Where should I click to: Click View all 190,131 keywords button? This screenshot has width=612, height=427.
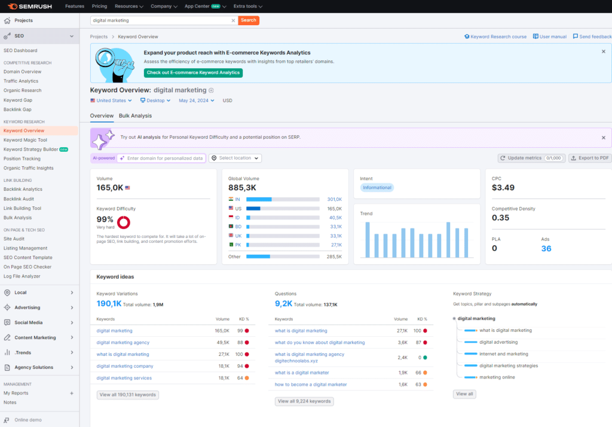(128, 395)
